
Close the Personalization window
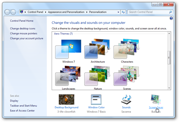pyautogui.click(x=168, y=4)
